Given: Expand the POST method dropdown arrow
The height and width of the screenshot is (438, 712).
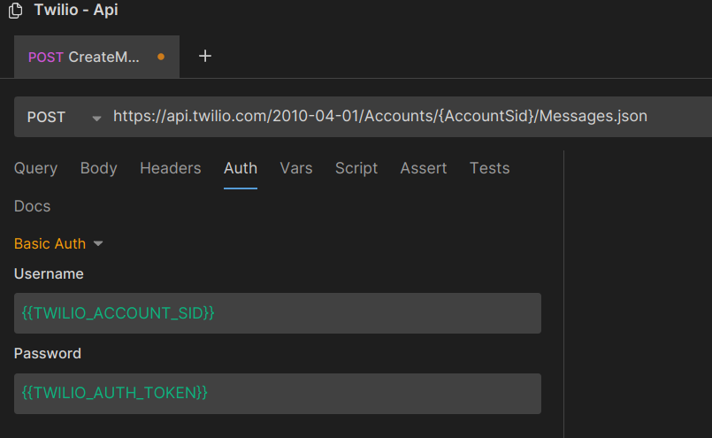Looking at the screenshot, I should point(96,119).
